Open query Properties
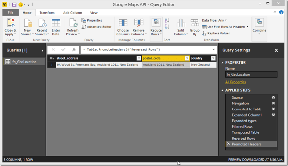 pos(92,20)
